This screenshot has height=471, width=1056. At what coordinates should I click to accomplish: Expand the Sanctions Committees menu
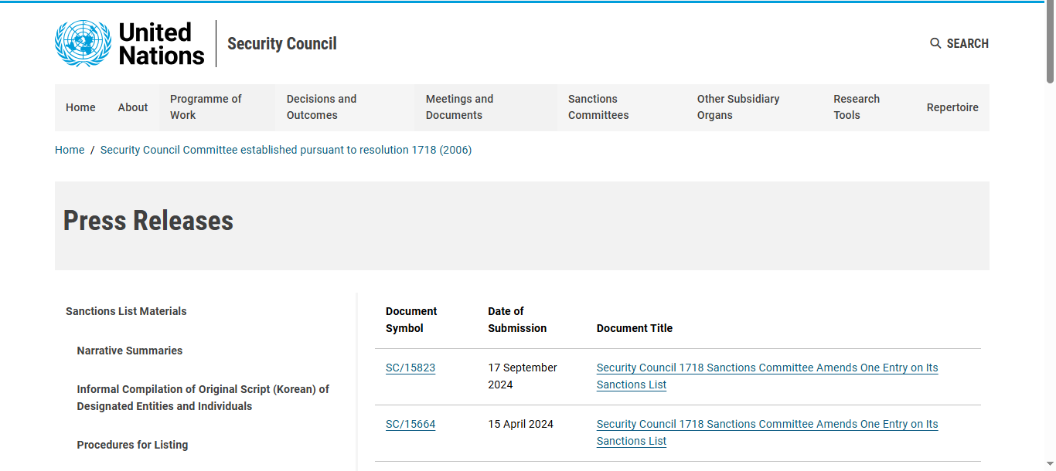pos(622,107)
